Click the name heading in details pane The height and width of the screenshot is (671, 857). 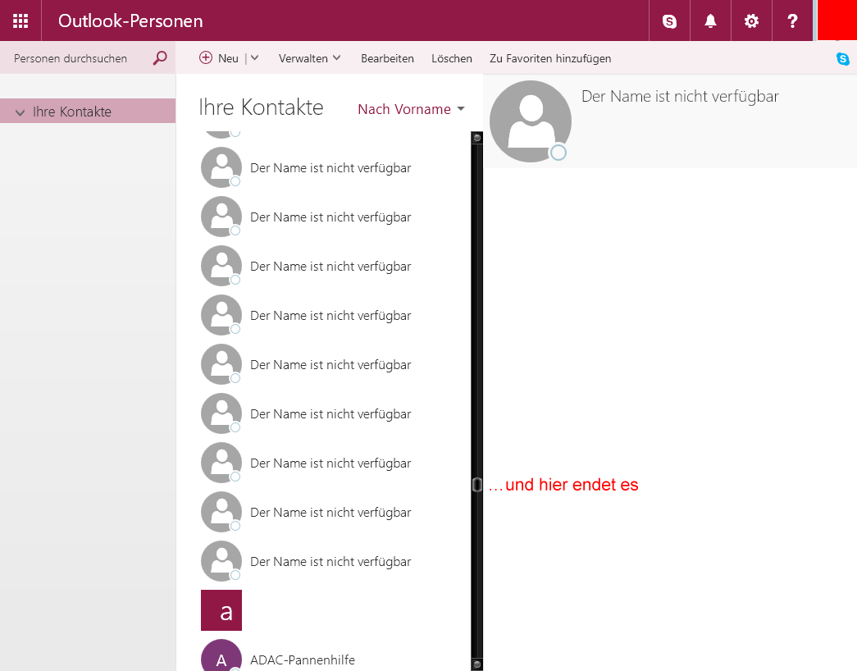pyautogui.click(x=680, y=96)
